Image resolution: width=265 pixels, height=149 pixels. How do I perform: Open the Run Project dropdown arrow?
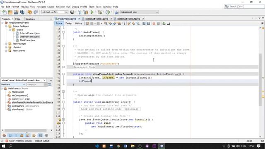[x=96, y=12]
